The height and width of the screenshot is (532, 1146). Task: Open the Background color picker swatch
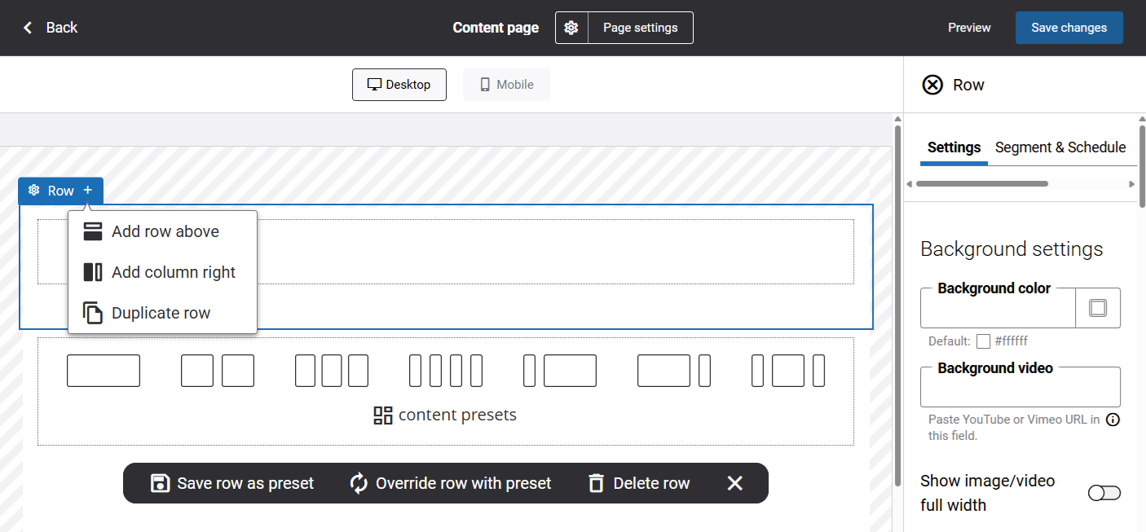(1098, 308)
